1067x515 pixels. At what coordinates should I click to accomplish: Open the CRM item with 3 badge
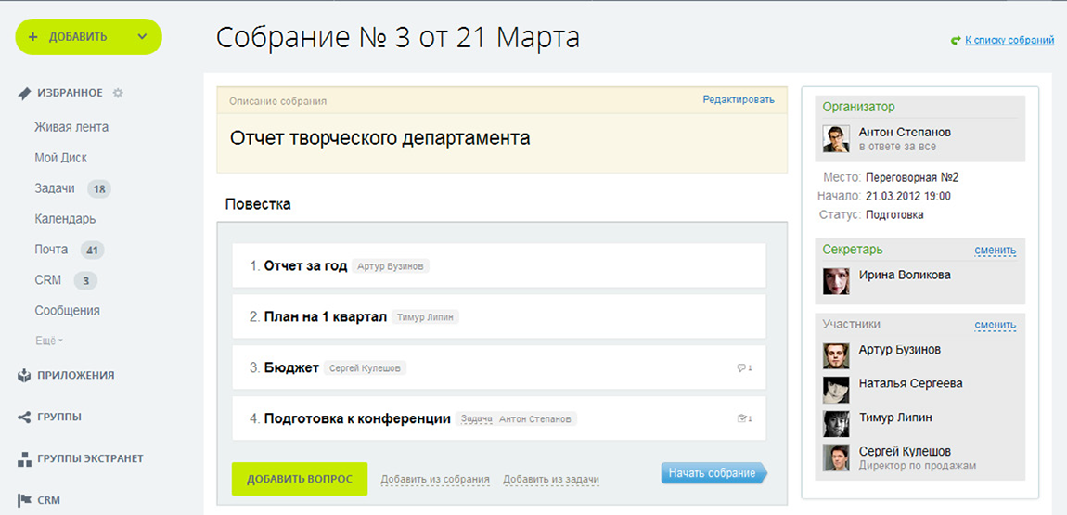47,280
